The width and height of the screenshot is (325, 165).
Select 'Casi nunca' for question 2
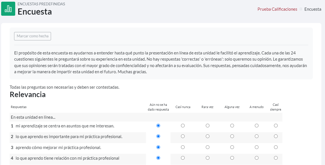tap(183, 136)
